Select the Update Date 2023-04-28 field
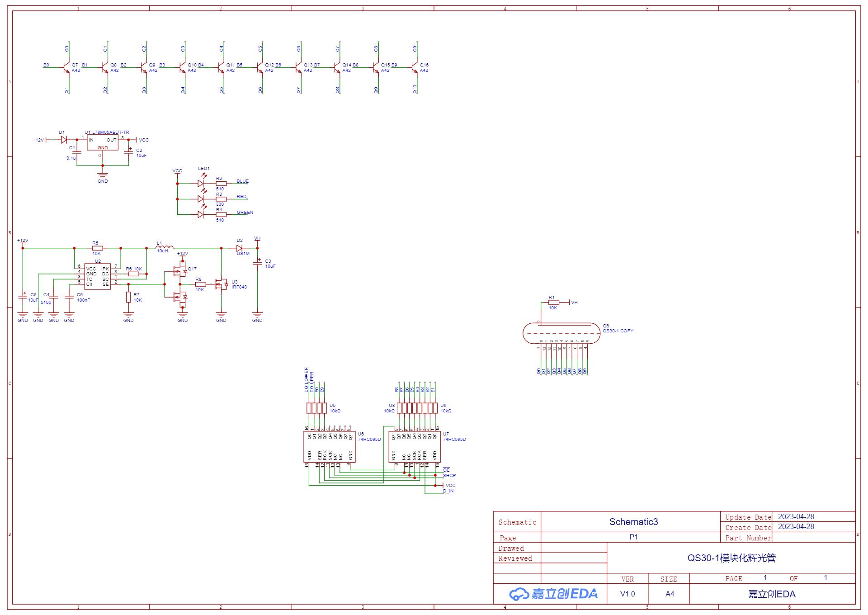Image resolution: width=868 pixels, height=615 pixels. point(796,516)
